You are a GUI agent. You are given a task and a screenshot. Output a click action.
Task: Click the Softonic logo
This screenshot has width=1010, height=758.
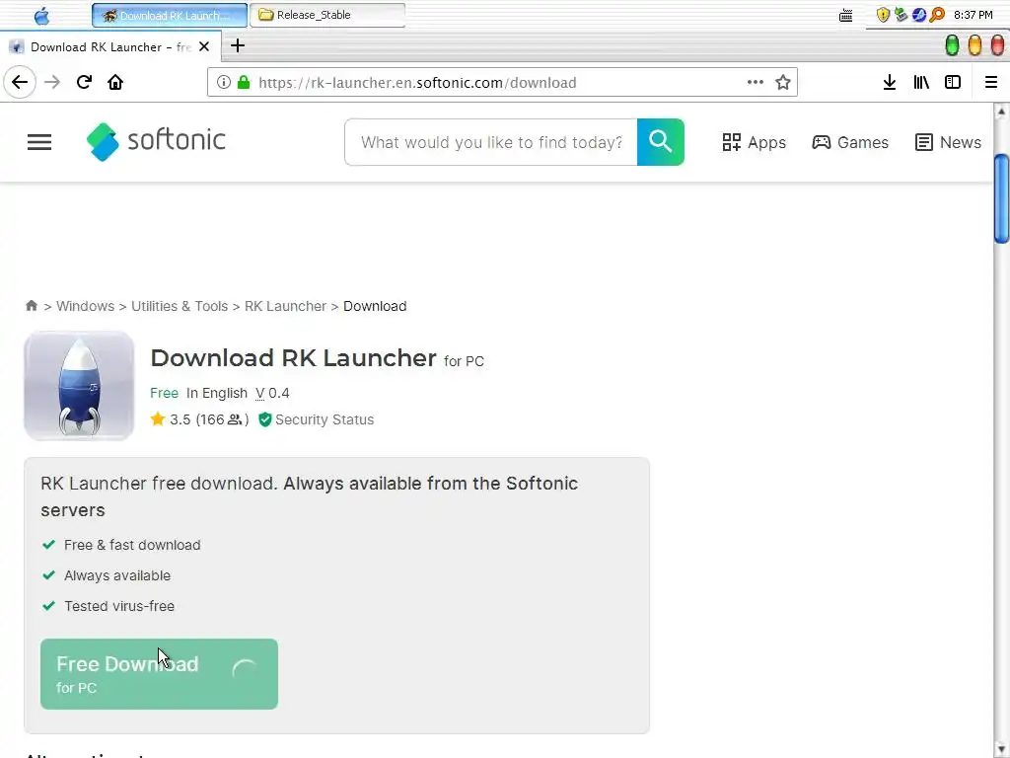[x=157, y=141]
